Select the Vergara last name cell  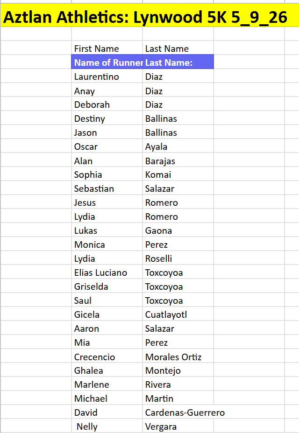[x=178, y=426]
